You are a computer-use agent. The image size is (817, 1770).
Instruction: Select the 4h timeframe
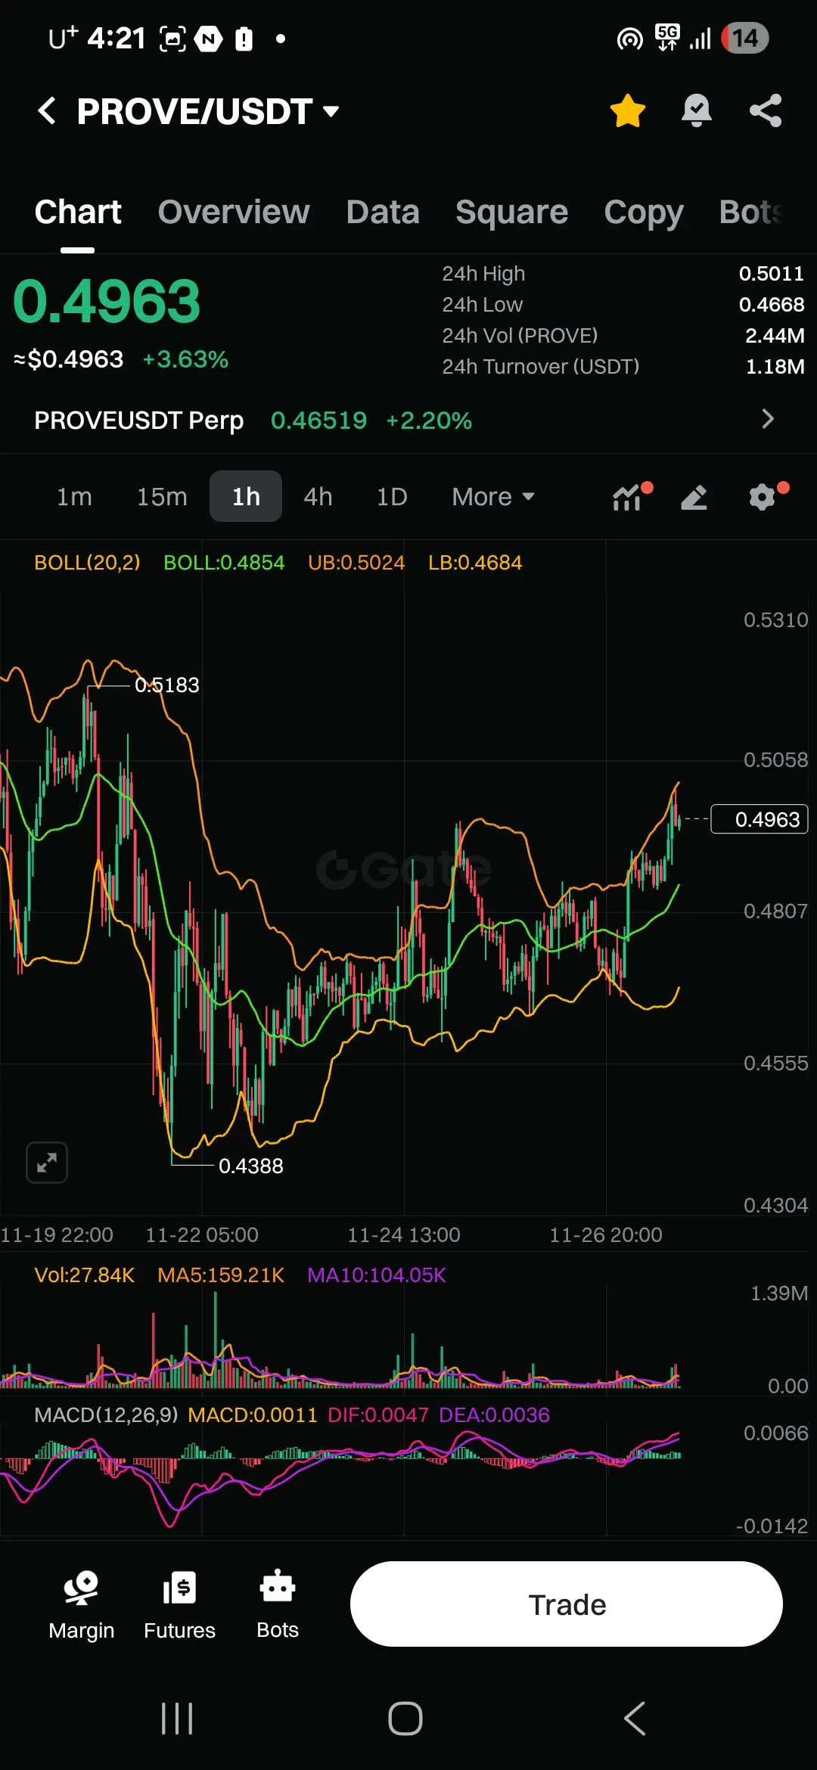(x=318, y=497)
